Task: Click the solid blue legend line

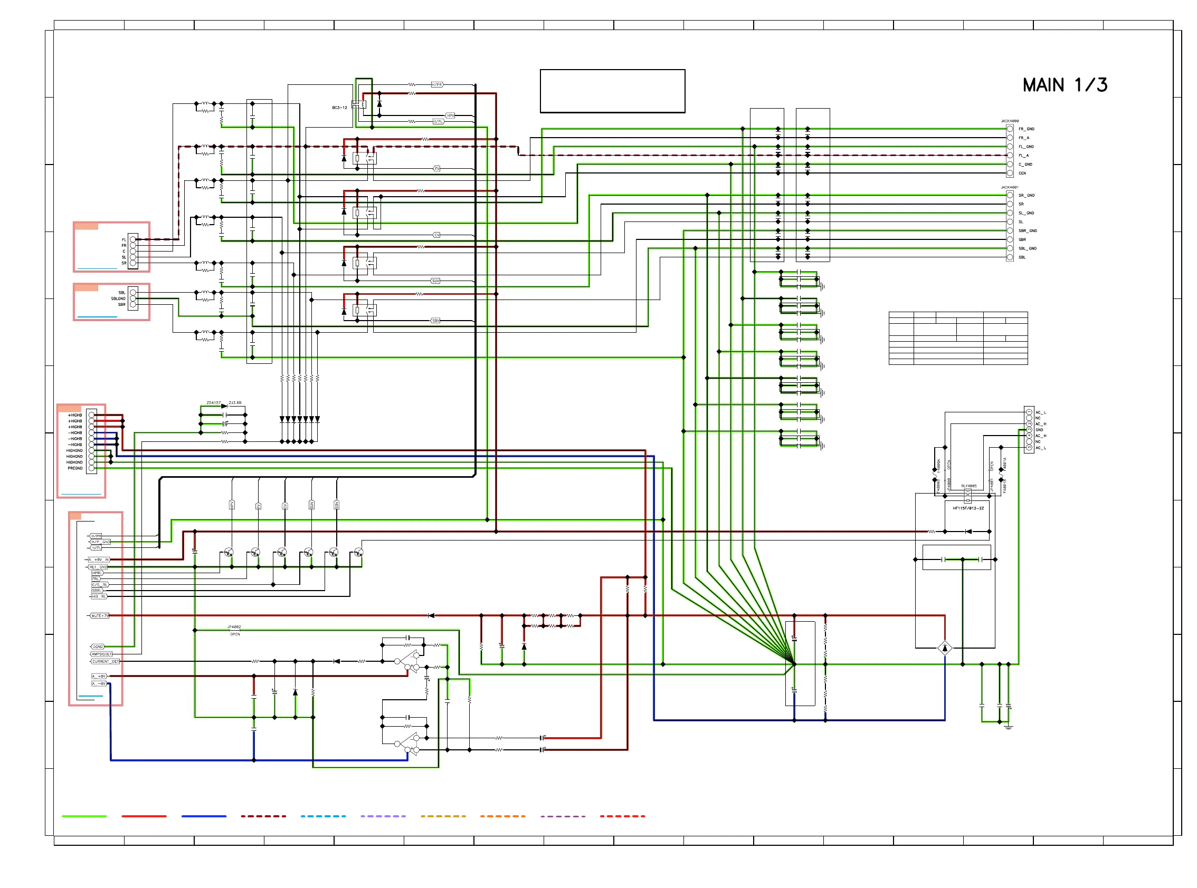Action: coord(203,816)
